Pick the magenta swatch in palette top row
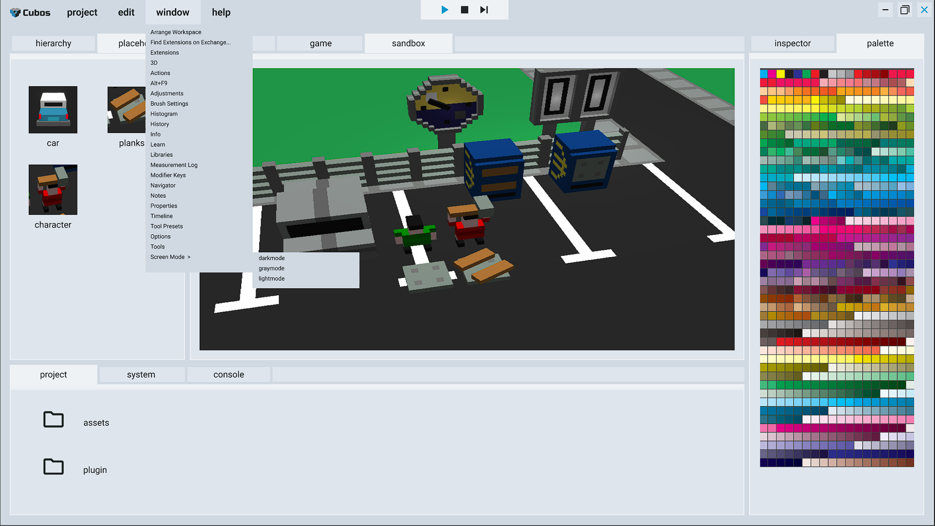Screen dimensions: 935x526 (x=772, y=74)
